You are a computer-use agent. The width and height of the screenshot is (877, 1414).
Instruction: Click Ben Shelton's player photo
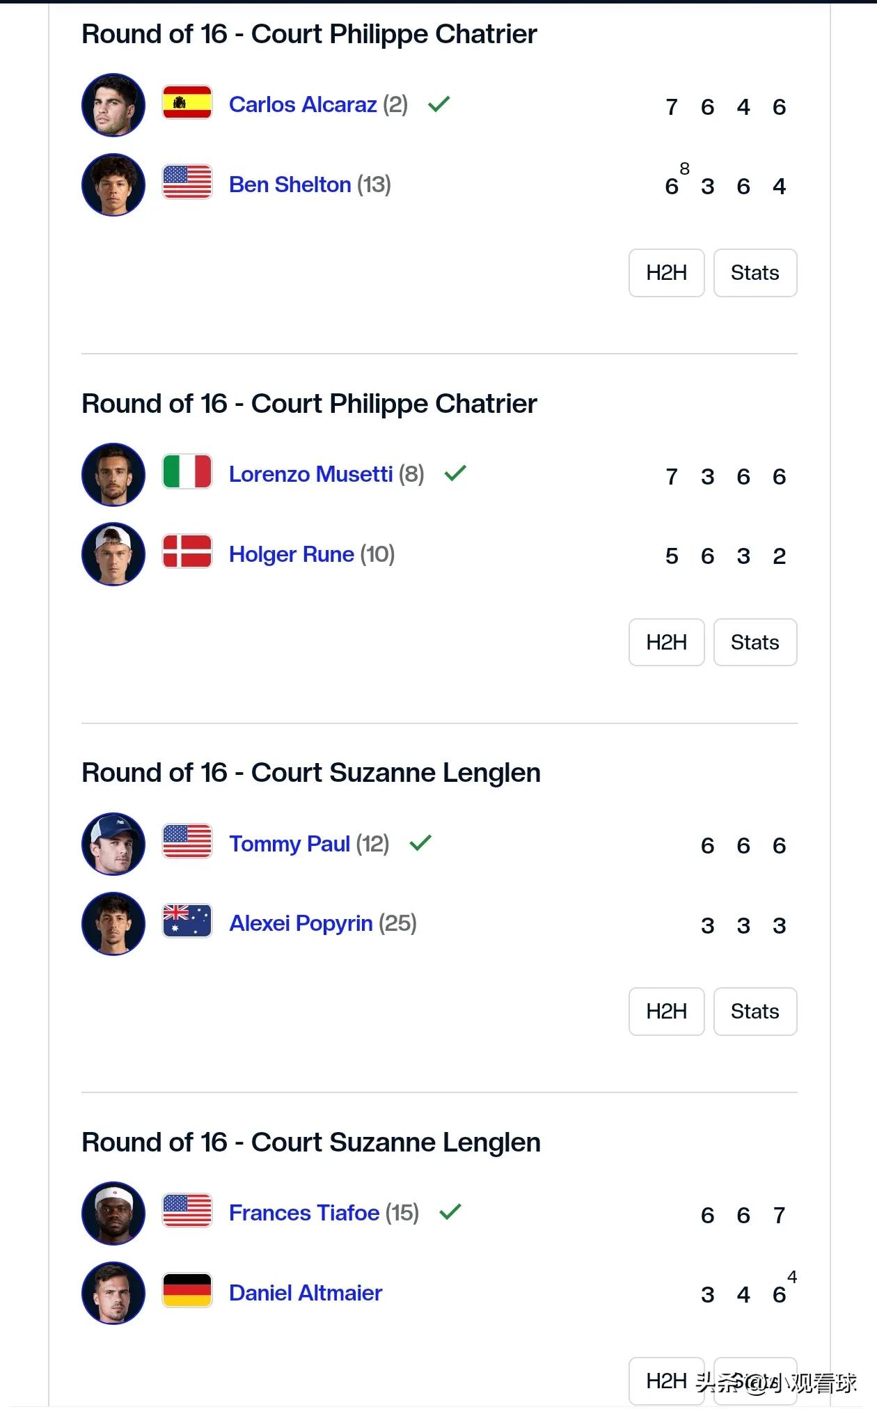tap(113, 184)
